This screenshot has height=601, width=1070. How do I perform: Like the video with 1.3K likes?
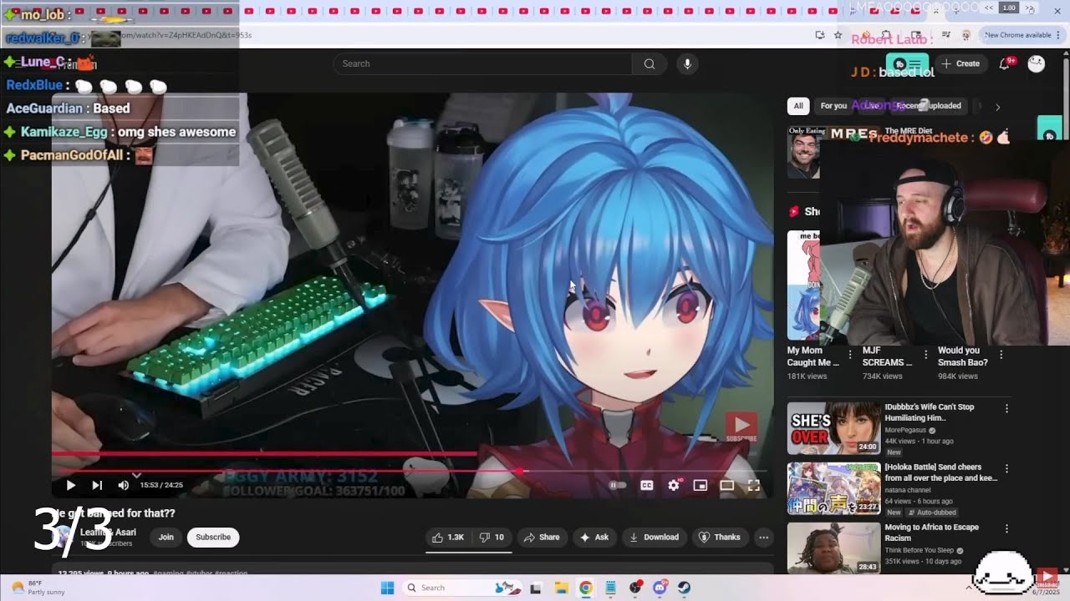(449, 538)
